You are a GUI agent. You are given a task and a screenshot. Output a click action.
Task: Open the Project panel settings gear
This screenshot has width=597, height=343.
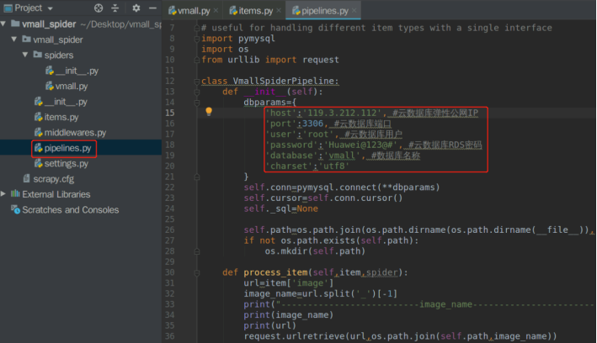point(136,8)
